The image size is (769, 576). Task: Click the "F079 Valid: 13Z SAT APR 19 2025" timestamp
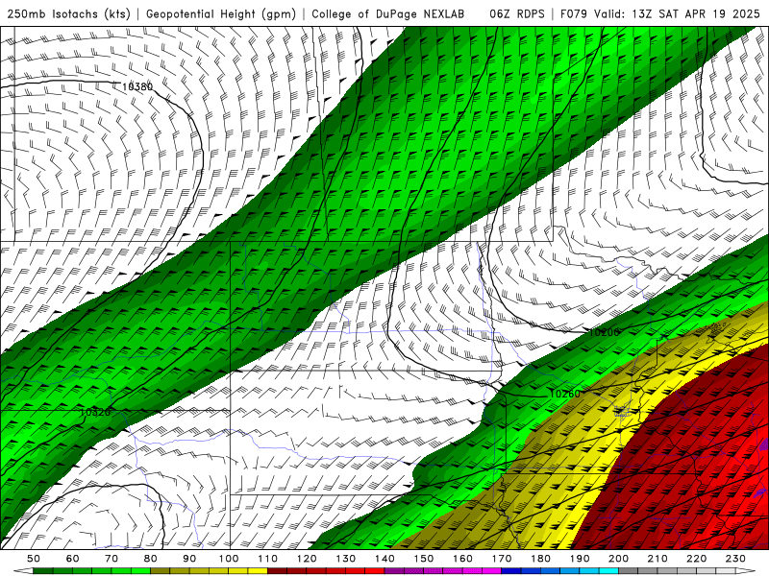660,14
